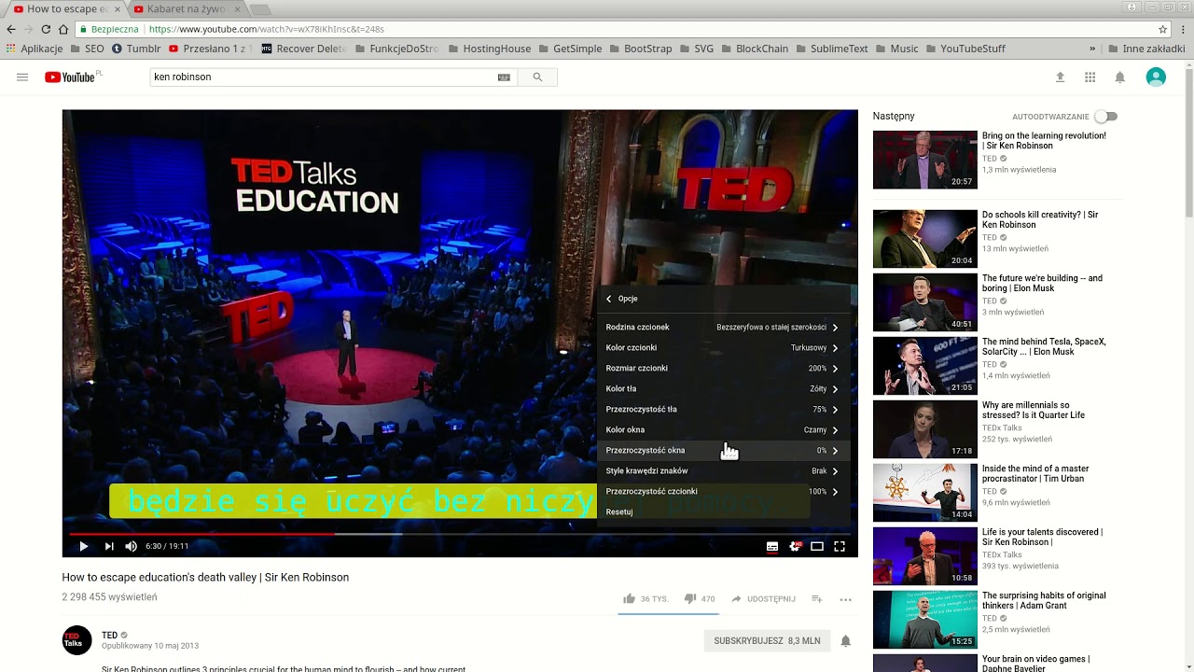Open the notifications bell in header

pyautogui.click(x=1120, y=77)
